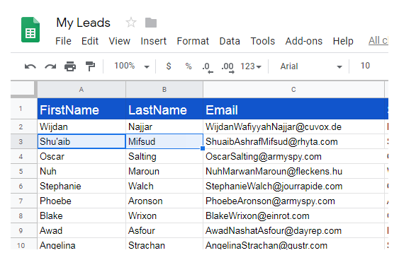Select the cell containing Nuh
This screenshot has height=260, width=399.
(82, 171)
